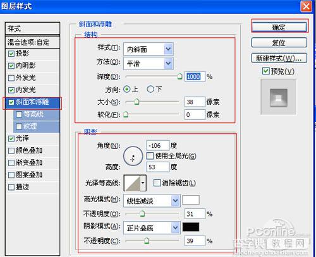
Task: Enable 使用全局光(G) checkbox
Action: (150, 156)
